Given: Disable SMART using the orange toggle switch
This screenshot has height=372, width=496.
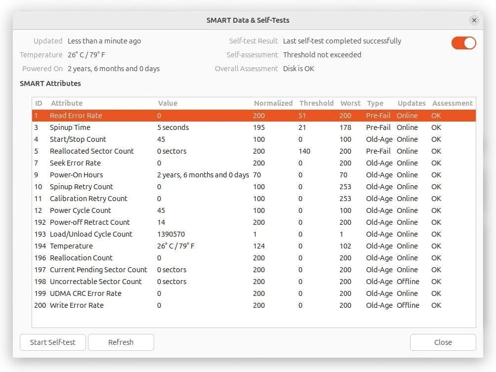Looking at the screenshot, I should (x=463, y=43).
